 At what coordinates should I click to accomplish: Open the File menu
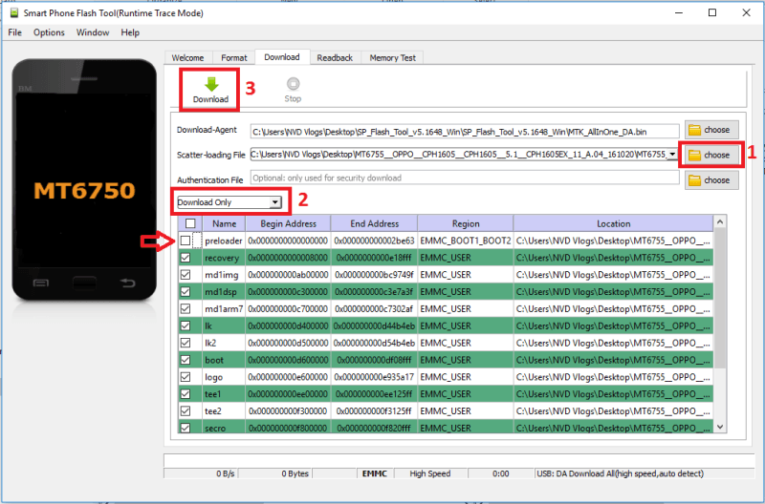click(x=15, y=32)
